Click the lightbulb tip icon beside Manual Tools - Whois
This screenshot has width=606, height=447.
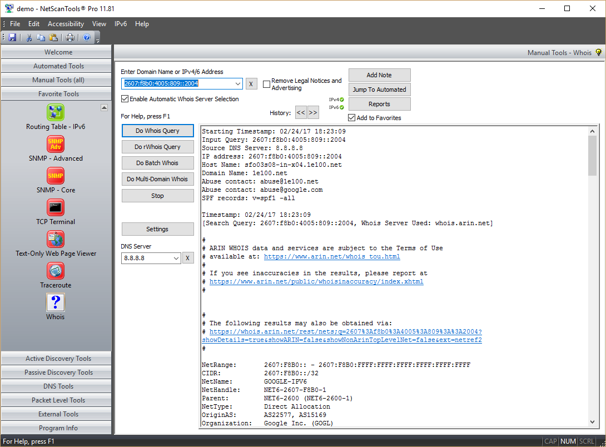point(599,52)
